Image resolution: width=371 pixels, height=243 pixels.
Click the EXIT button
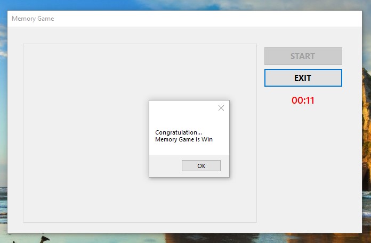(x=303, y=78)
